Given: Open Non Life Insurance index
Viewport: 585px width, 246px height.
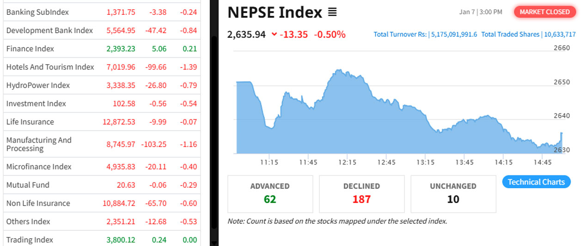Looking at the screenshot, I should 38,204.
